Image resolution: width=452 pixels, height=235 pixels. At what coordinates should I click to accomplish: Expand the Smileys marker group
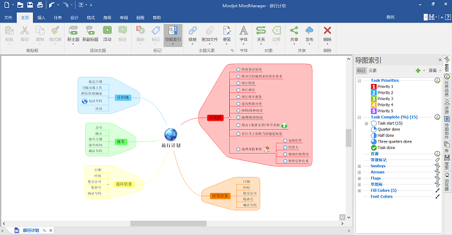coord(360,166)
